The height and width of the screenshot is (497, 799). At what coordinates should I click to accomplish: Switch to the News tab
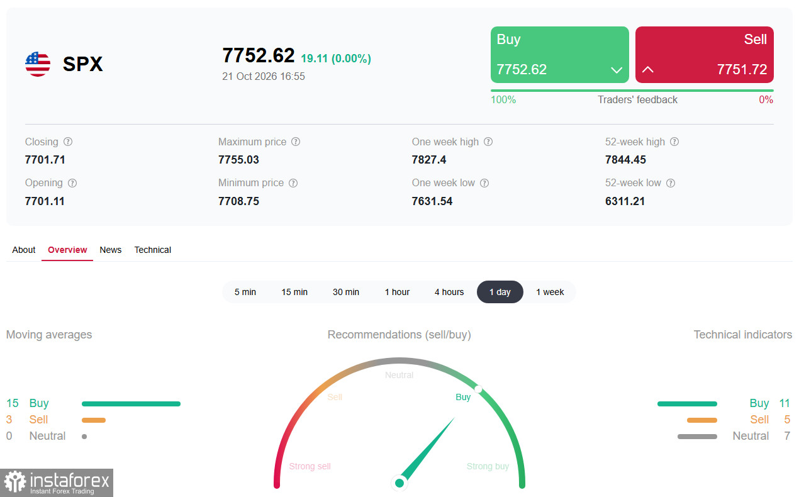[111, 250]
